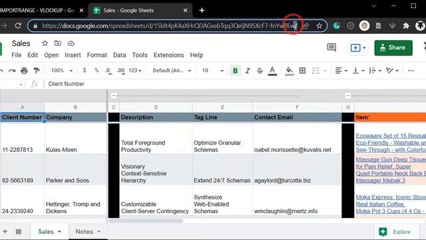Open text wrapping dropdown
The image size is (426, 240).
pyautogui.click(x=375, y=71)
